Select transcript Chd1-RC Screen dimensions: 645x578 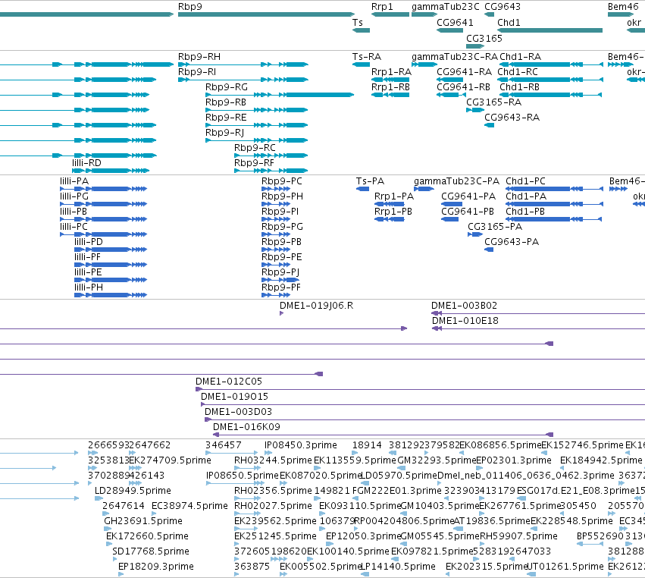tap(550, 80)
